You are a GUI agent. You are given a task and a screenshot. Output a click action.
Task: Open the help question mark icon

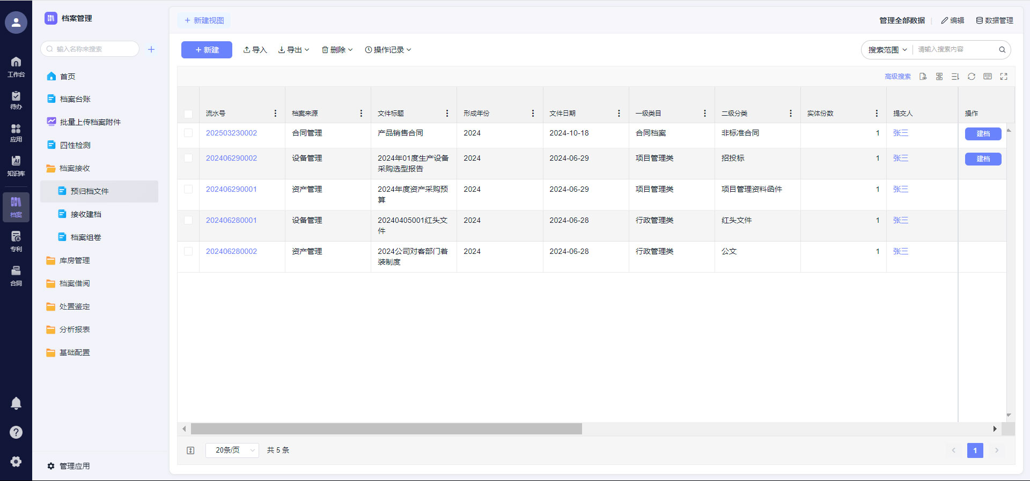(x=16, y=432)
